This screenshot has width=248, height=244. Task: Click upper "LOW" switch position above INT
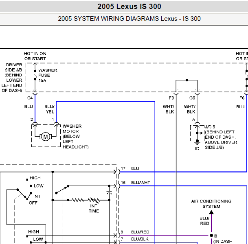(38, 186)
